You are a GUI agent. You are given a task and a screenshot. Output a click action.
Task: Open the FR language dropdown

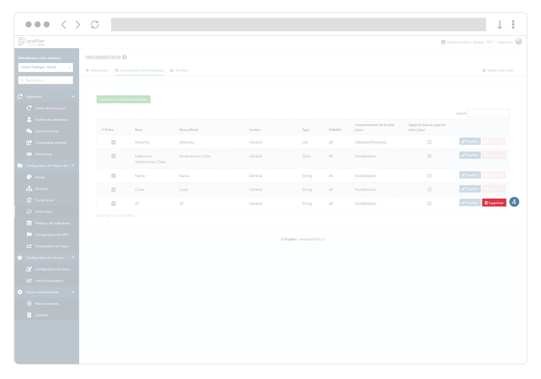(x=490, y=42)
